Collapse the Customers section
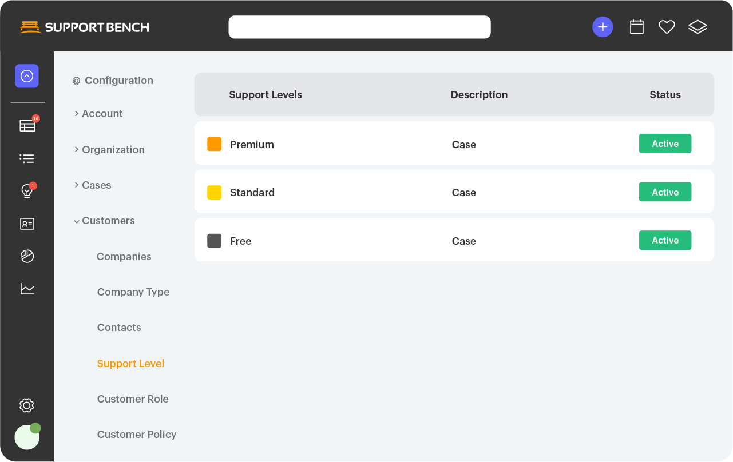 tap(108, 220)
